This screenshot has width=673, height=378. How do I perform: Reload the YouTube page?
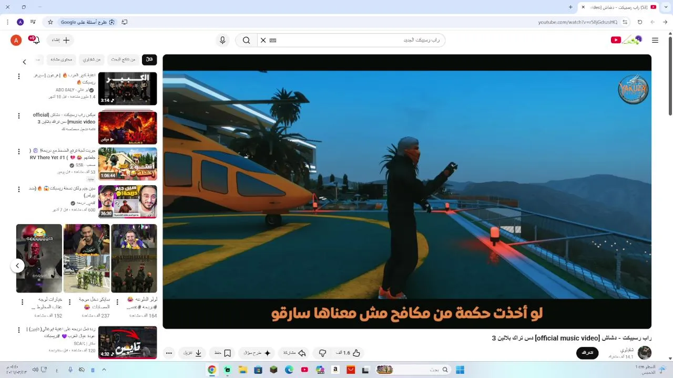(640, 22)
